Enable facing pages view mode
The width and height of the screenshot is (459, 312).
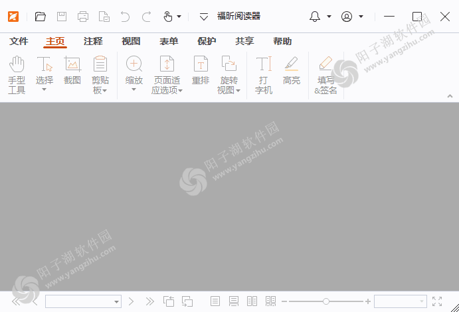point(252,301)
